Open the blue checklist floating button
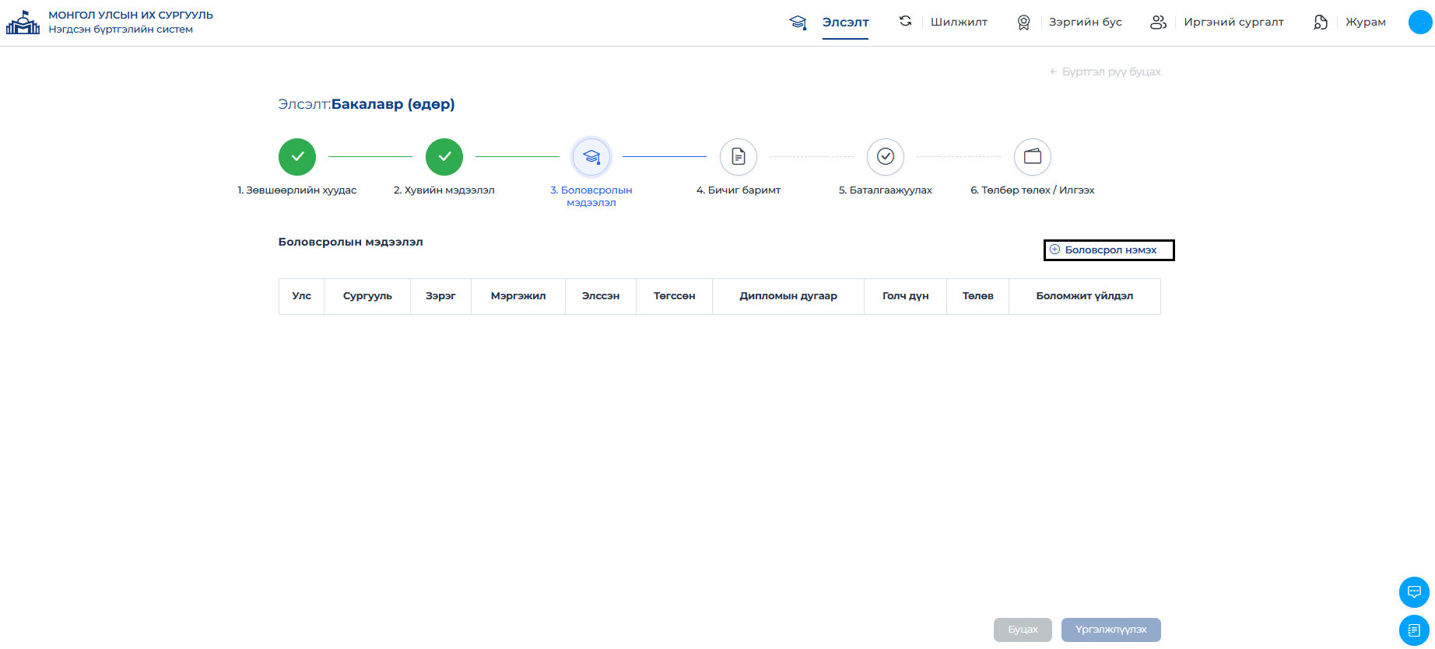The width and height of the screenshot is (1435, 649). click(1414, 630)
